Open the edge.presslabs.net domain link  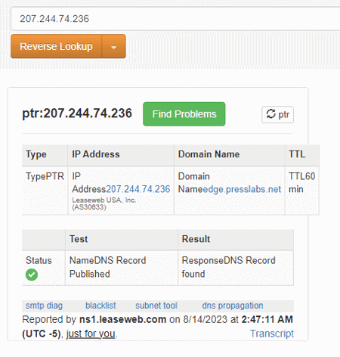click(242, 189)
